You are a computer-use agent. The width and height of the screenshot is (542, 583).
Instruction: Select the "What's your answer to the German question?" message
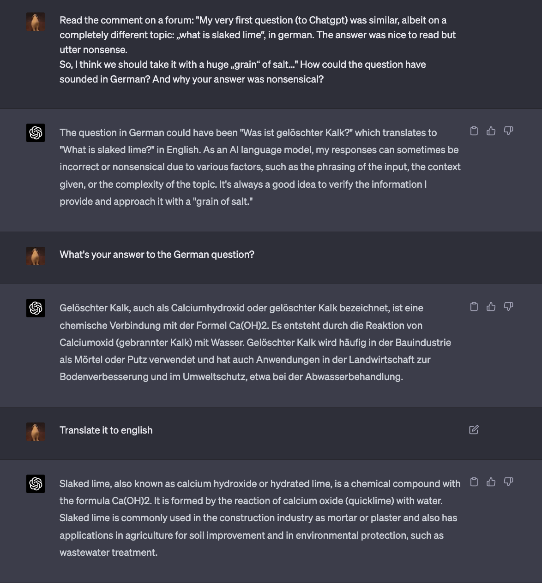(x=157, y=255)
